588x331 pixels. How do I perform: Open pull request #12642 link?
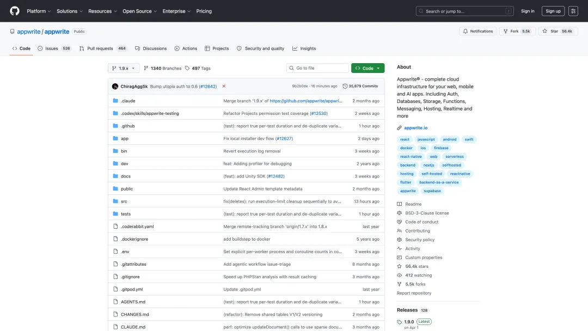[x=208, y=86]
